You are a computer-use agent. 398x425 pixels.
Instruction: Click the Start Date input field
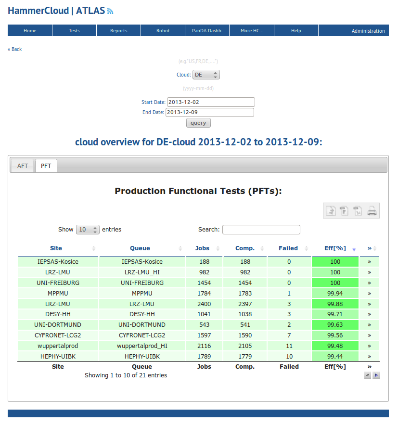(210, 102)
